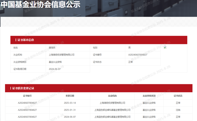
Task: Click the 从业资格类别 column header in records table
Action: [149, 96]
